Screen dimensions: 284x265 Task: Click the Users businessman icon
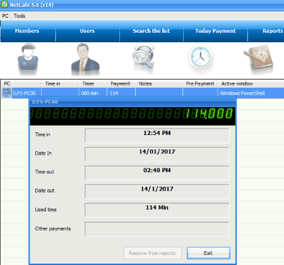(85, 59)
